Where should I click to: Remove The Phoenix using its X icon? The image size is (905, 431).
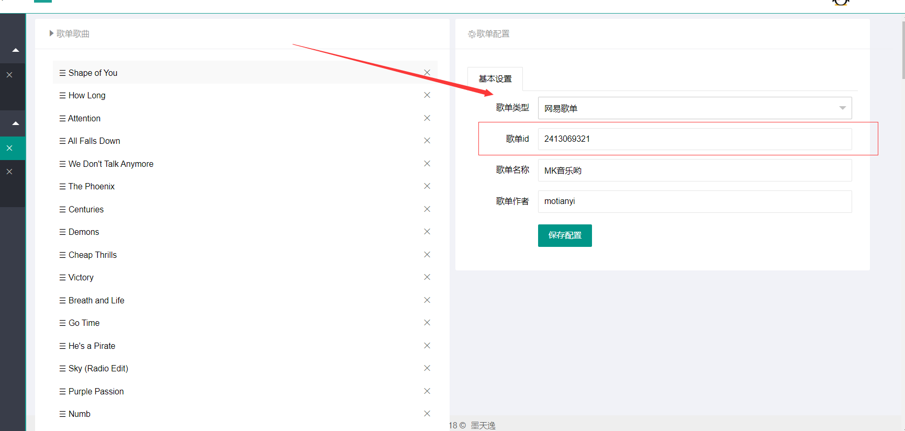click(427, 186)
